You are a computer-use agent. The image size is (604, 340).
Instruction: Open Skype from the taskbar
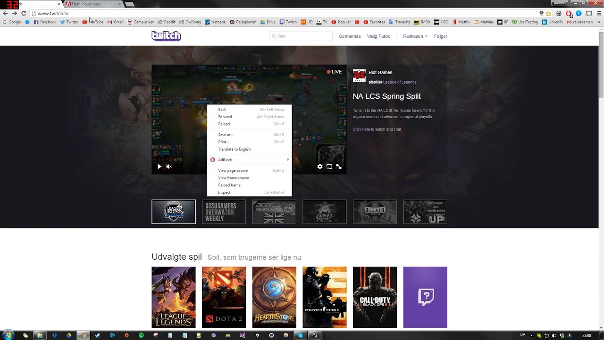click(x=300, y=335)
